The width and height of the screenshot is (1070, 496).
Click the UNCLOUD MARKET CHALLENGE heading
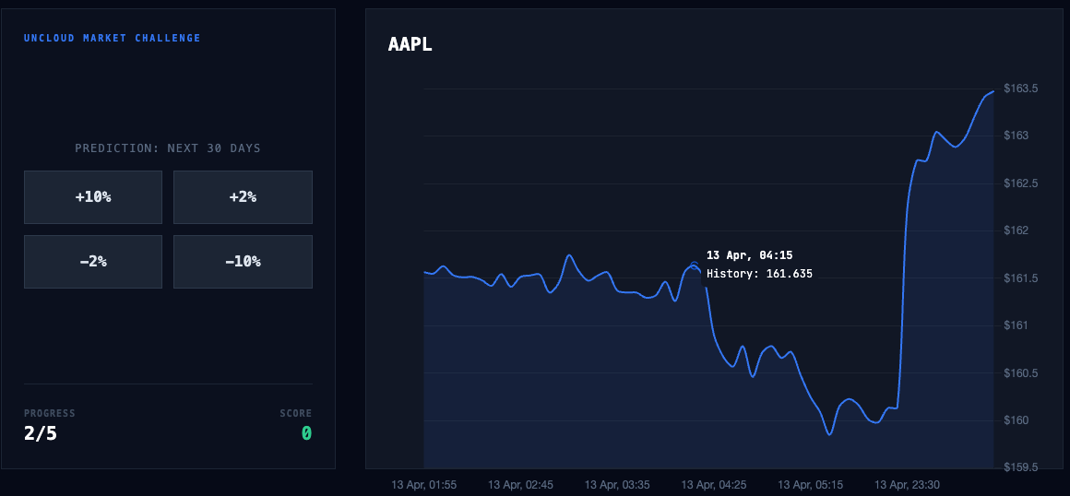point(113,38)
